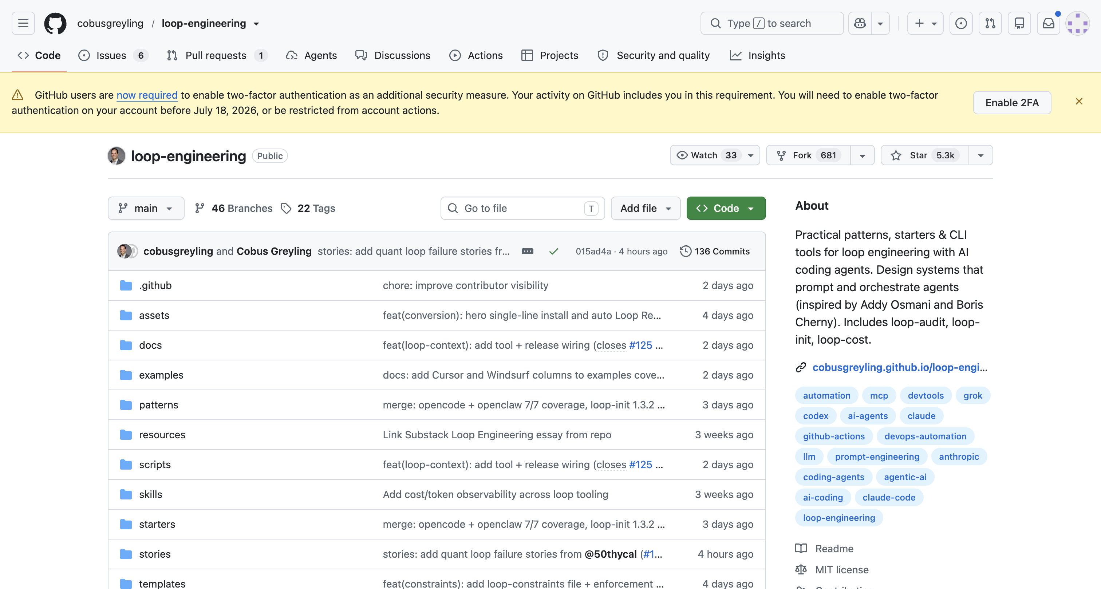Open the starters folder icon

click(x=126, y=525)
